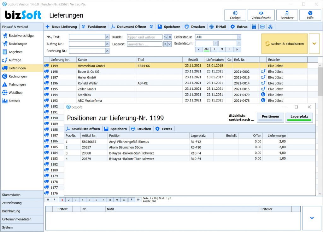Screen dimensions: 323x232
Task: Open the Cockpit view
Action: [235, 15]
